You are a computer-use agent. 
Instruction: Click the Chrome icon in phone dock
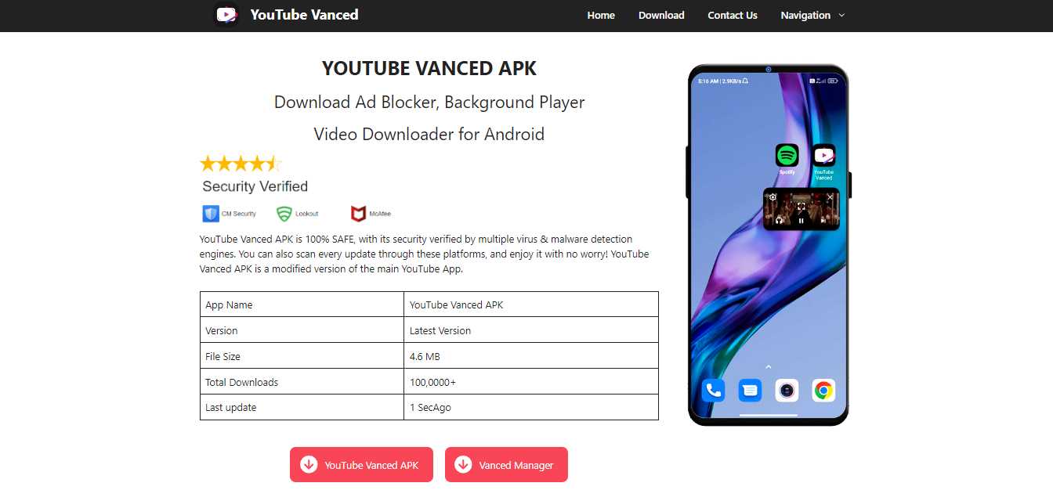(823, 390)
